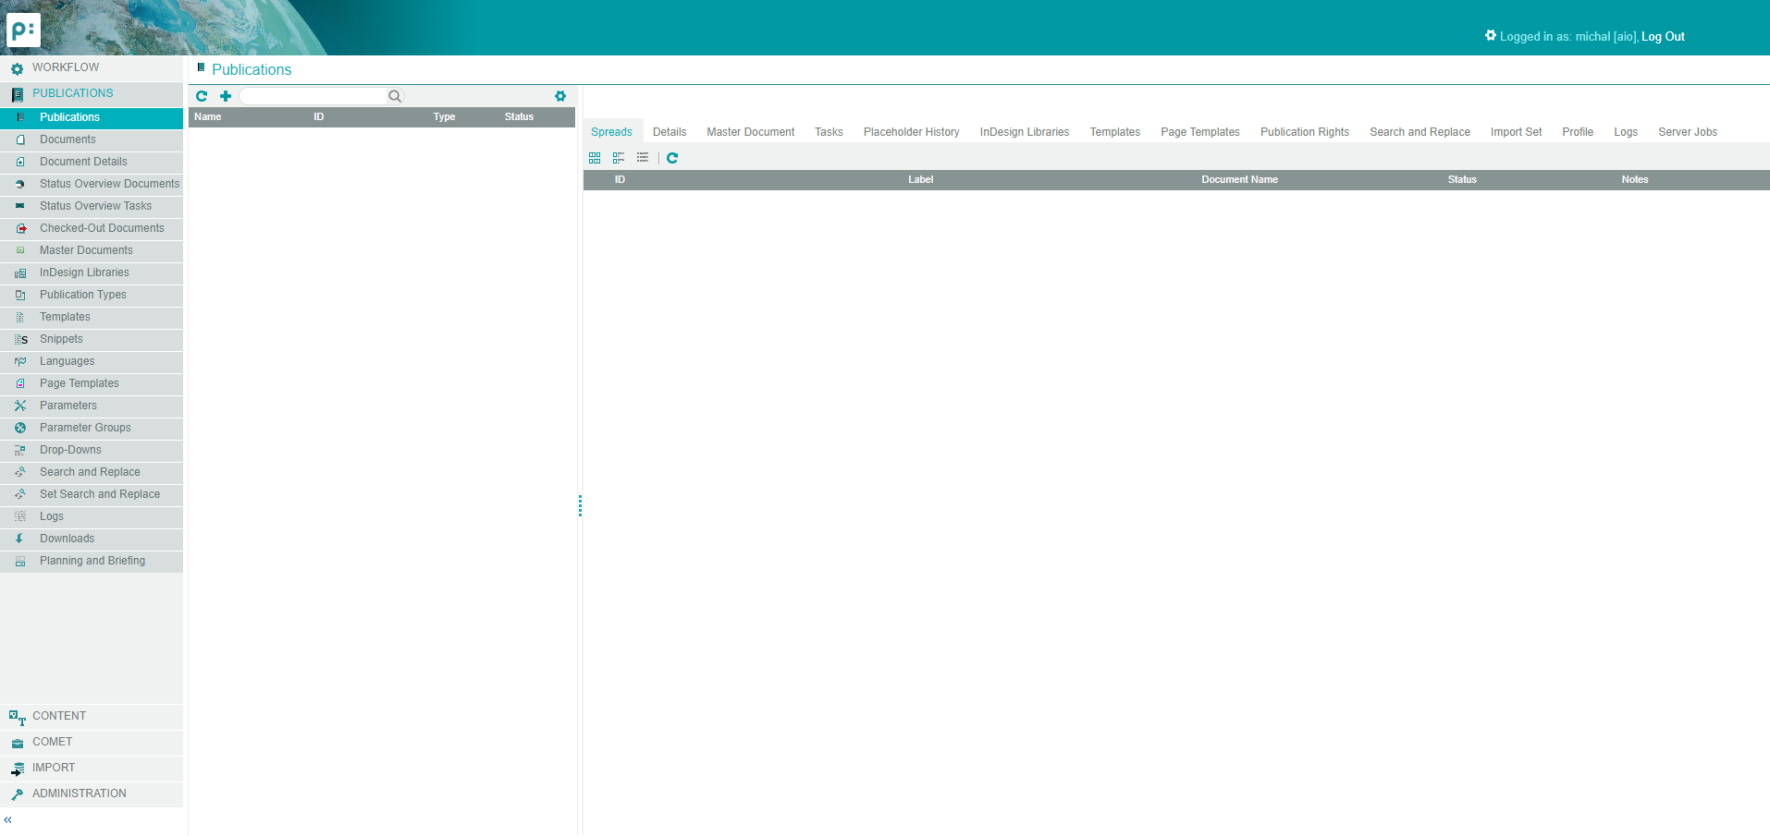The image size is (1770, 836).
Task: Click the publications search input field
Action: click(314, 96)
